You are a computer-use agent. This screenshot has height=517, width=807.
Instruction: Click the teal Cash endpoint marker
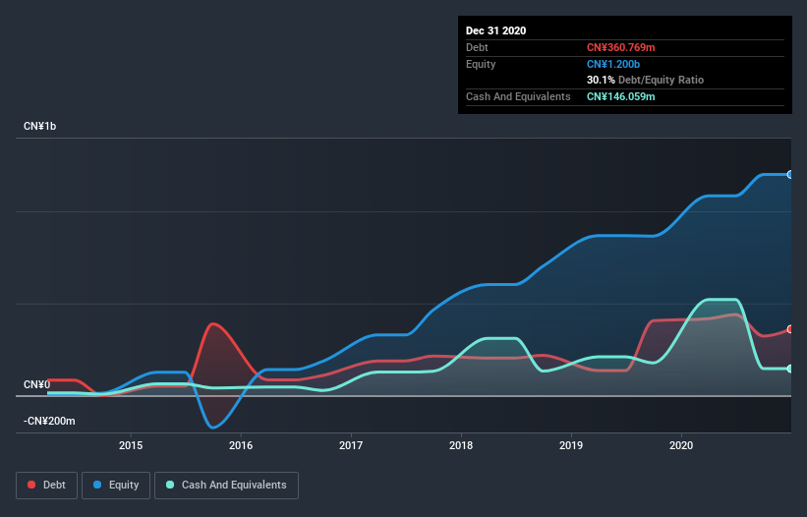coord(790,369)
